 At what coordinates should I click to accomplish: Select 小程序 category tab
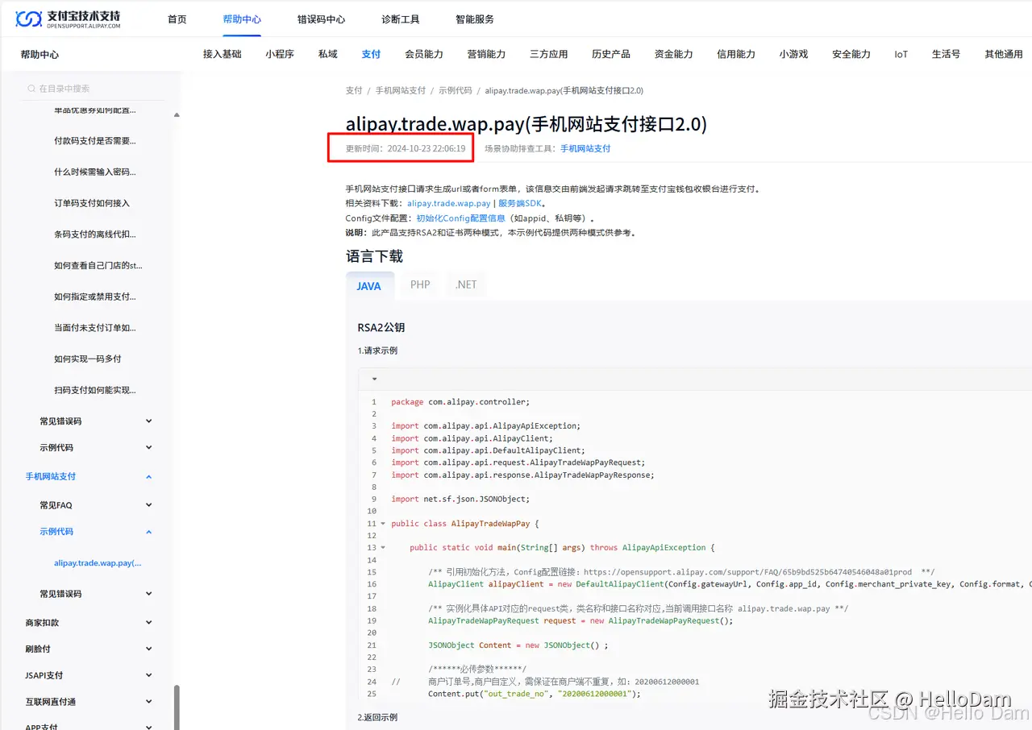click(280, 54)
